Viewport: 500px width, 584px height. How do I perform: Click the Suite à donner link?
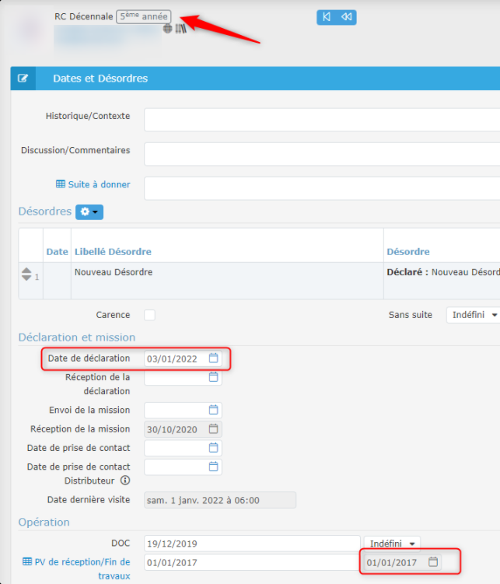[93, 185]
